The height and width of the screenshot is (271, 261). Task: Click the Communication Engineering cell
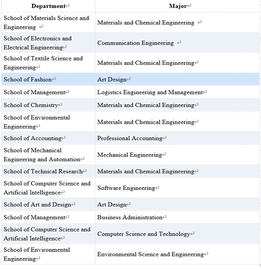point(177,43)
